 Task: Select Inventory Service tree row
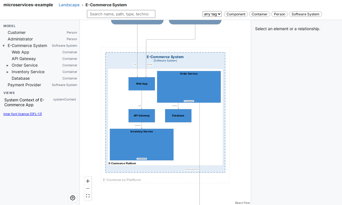point(40,72)
